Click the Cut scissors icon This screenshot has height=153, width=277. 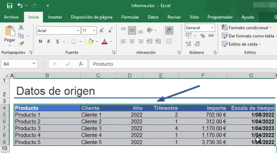(x=21, y=28)
